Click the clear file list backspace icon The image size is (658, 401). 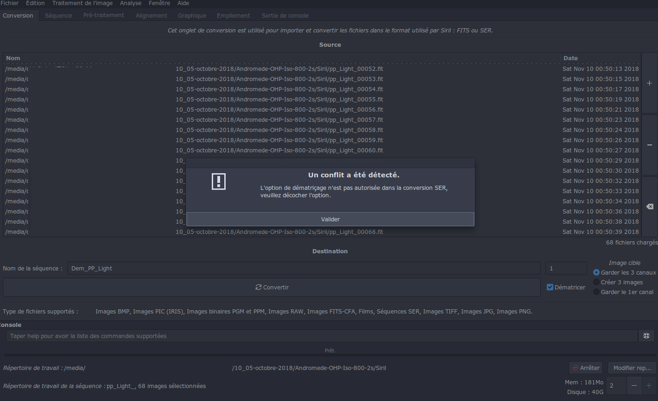(x=649, y=207)
